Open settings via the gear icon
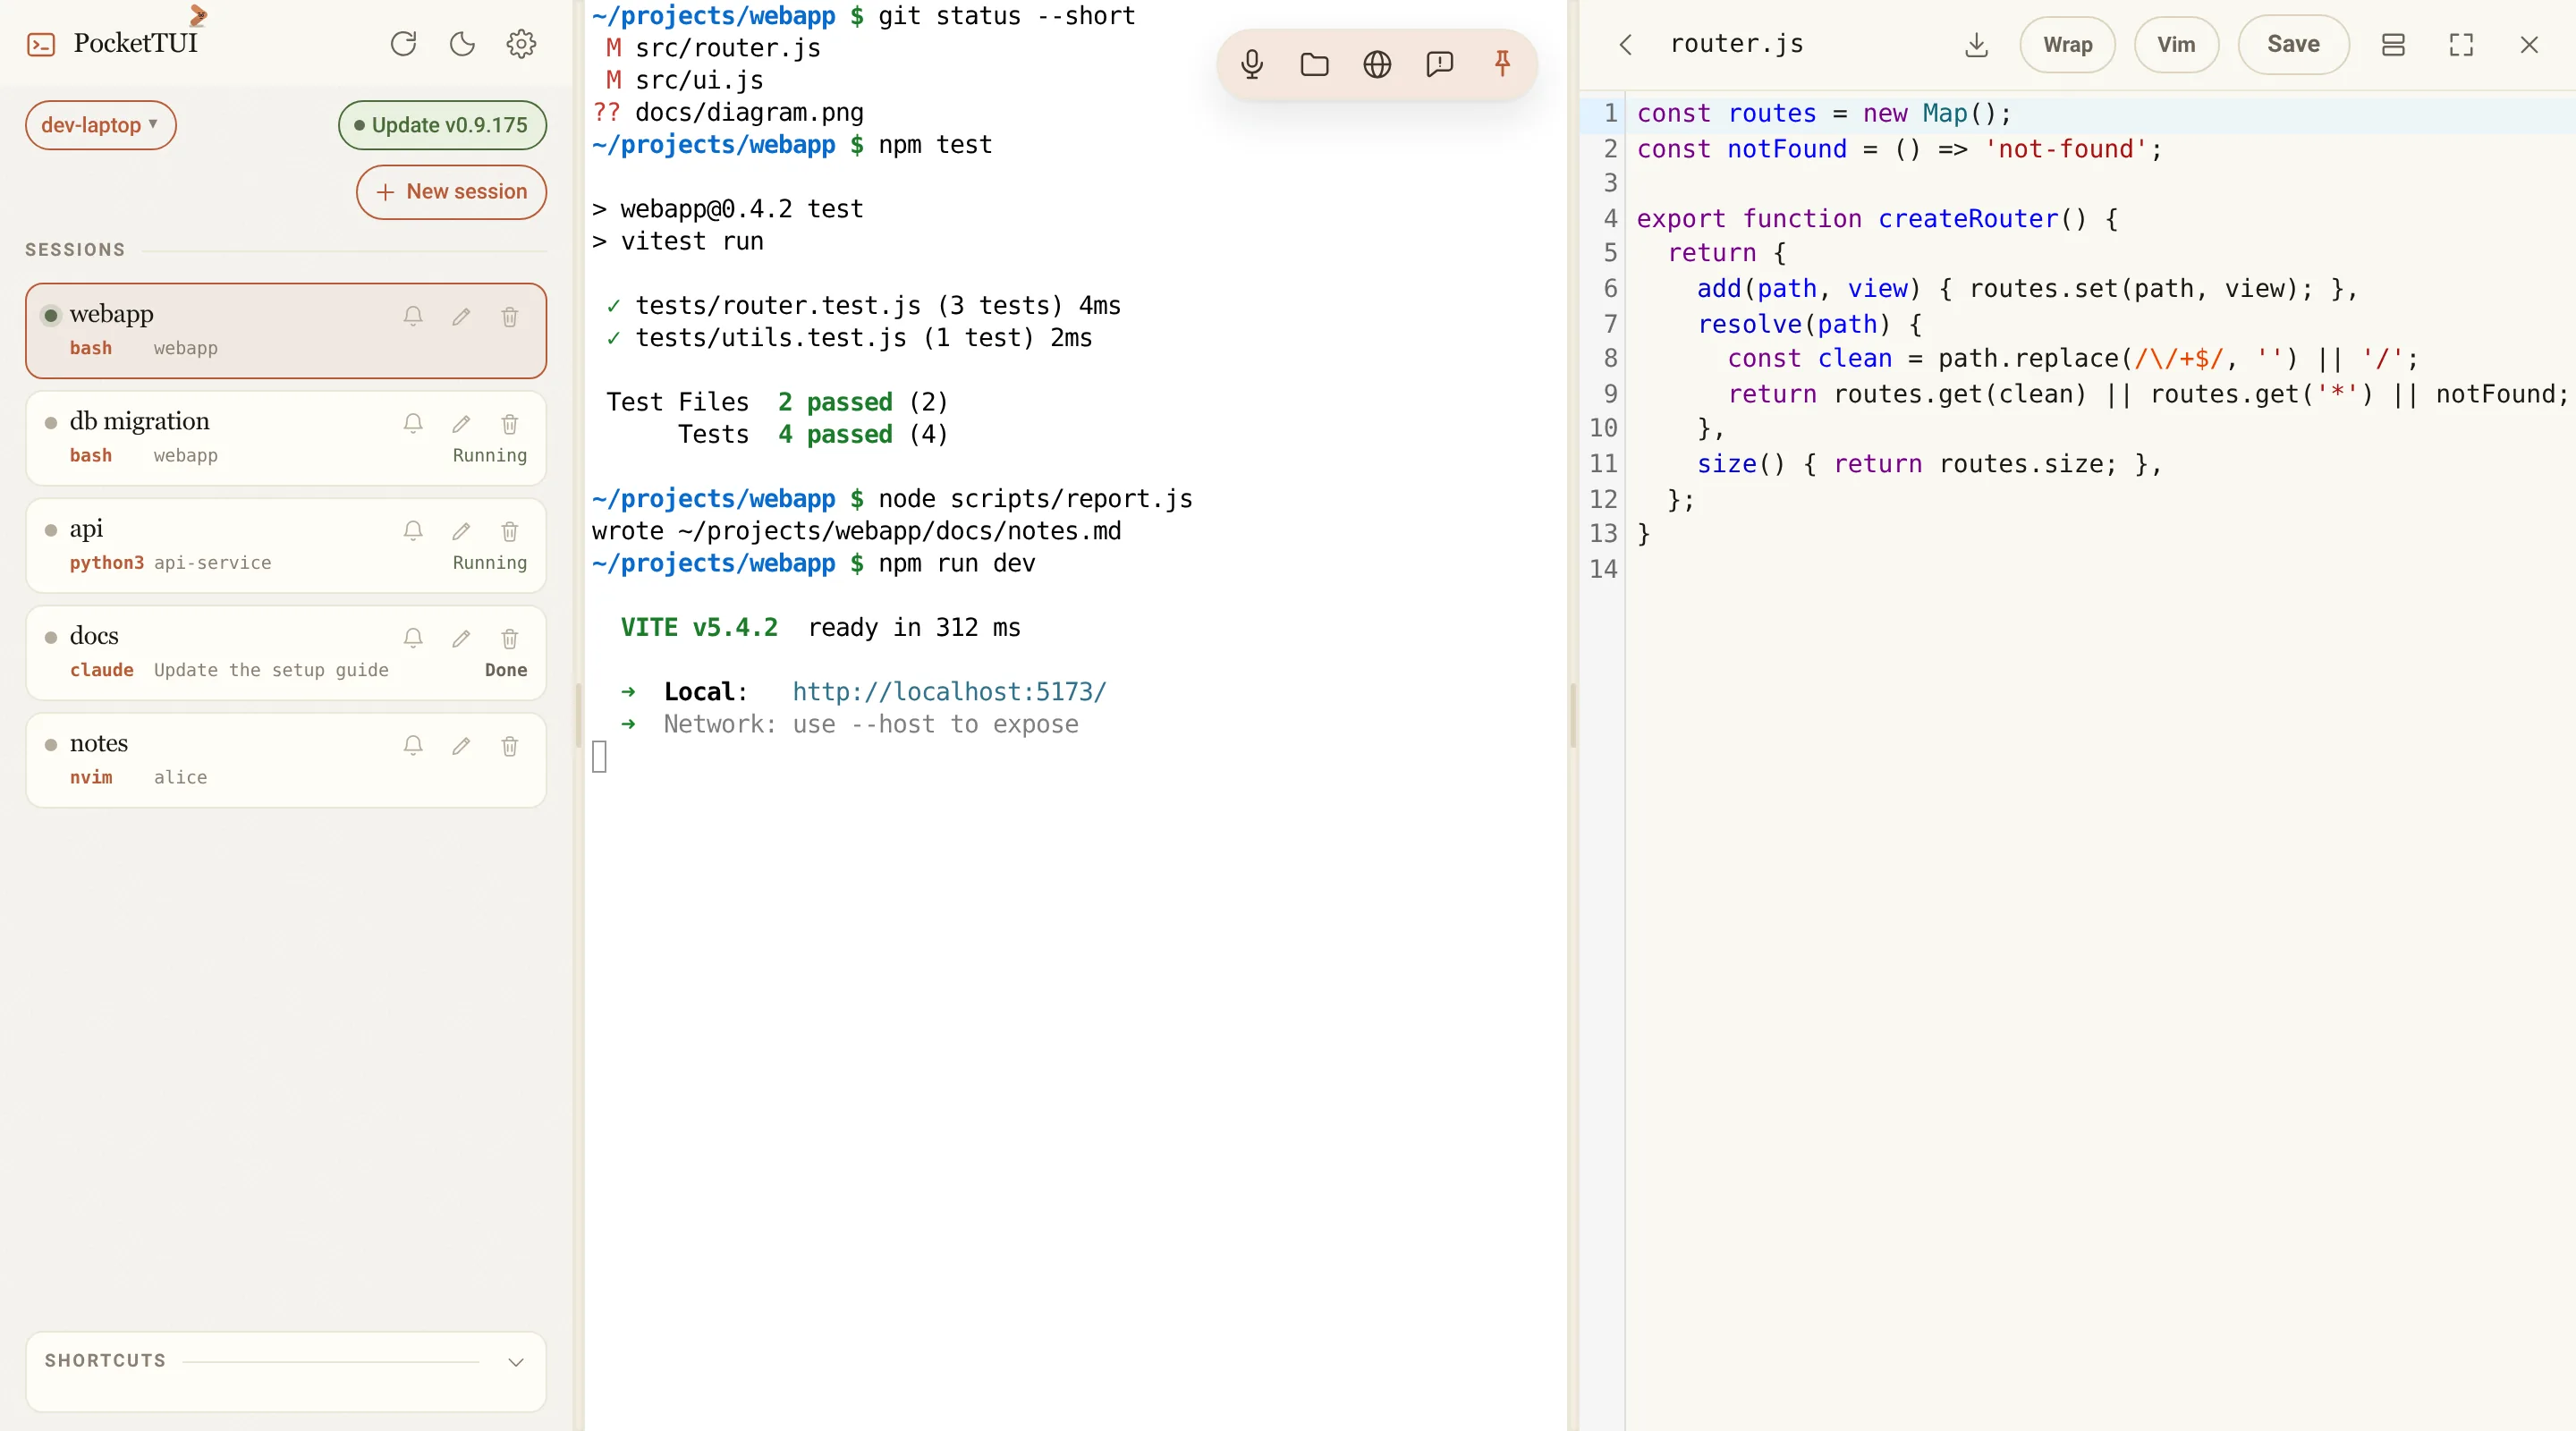Viewport: 2576px width, 1431px height. coord(521,44)
